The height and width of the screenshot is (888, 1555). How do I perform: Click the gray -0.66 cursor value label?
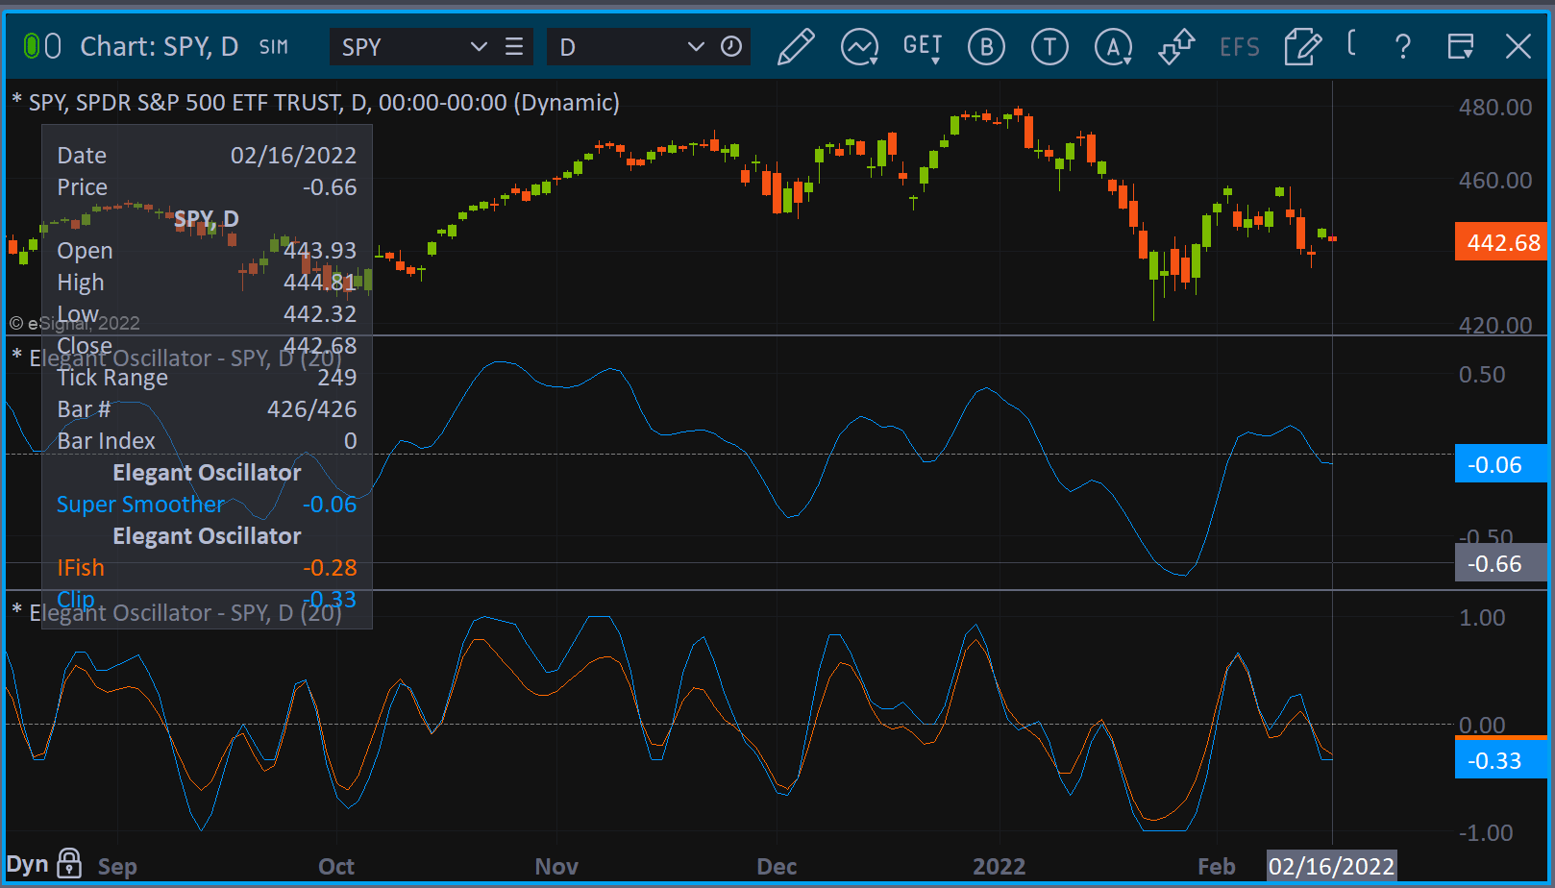1501,563
